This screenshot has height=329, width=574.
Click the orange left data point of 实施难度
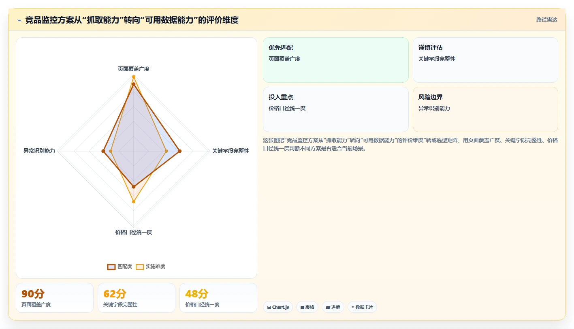111,151
